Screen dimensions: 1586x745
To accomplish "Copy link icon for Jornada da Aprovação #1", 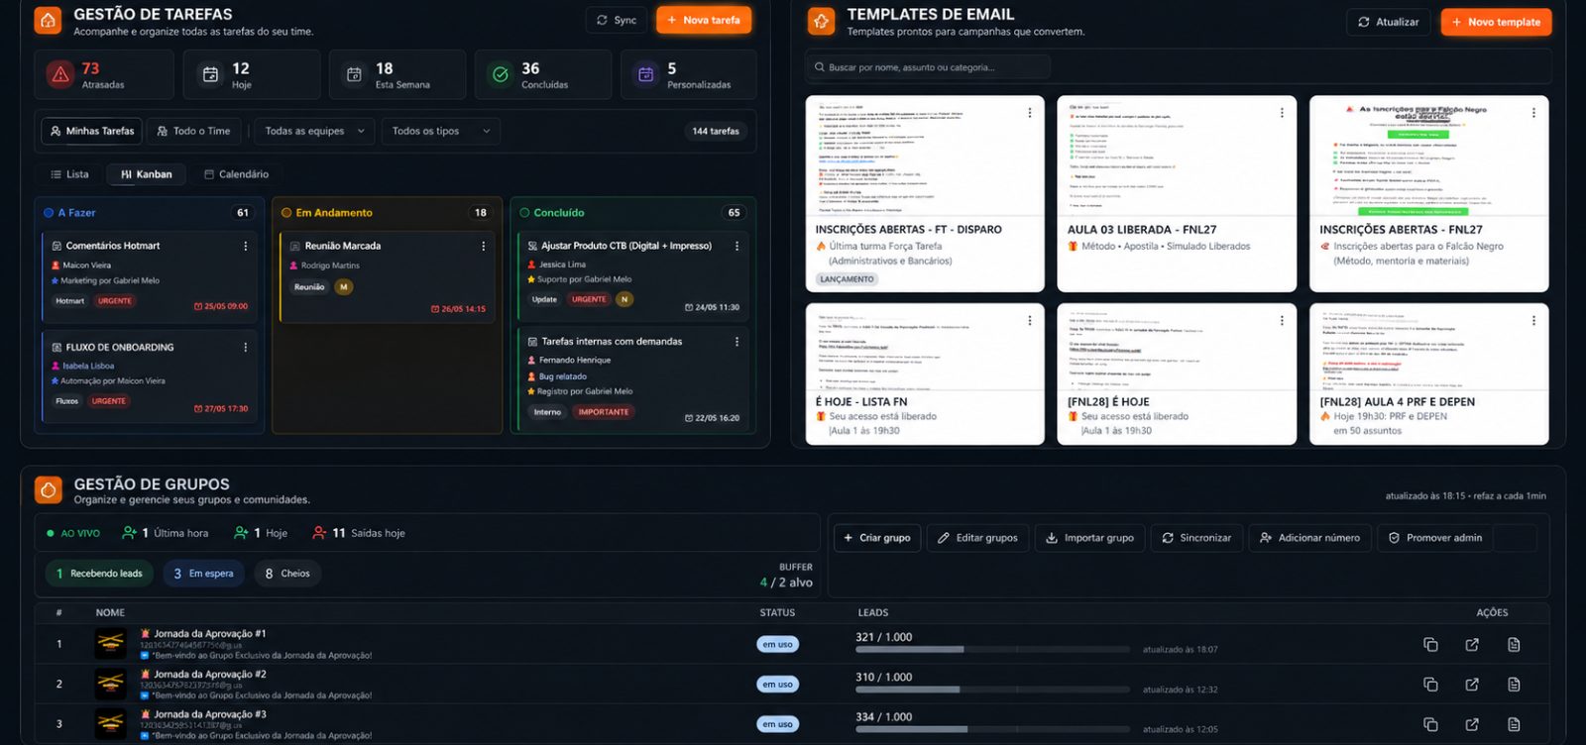I will point(1430,645).
